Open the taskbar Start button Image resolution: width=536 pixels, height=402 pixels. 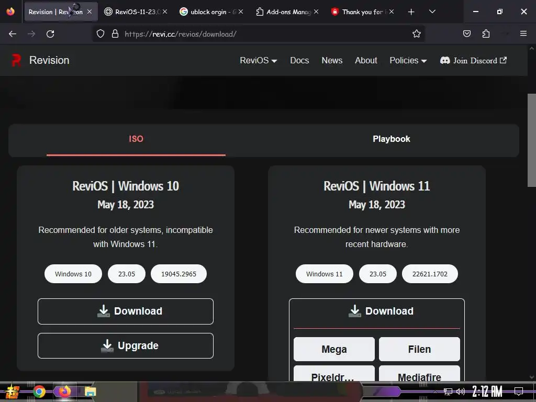(x=13, y=392)
